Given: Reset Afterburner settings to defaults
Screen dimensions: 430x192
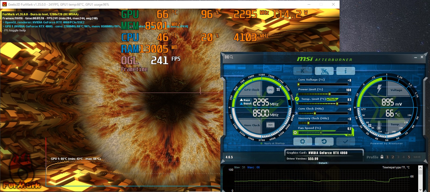Looking at the screenshot, I should (x=324, y=141).
